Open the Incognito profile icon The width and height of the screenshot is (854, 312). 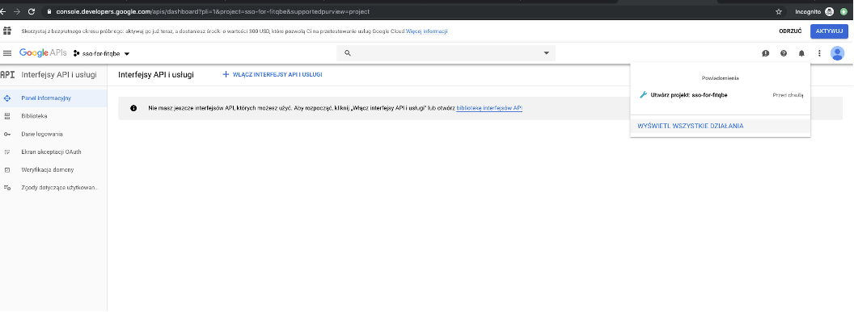tap(830, 11)
